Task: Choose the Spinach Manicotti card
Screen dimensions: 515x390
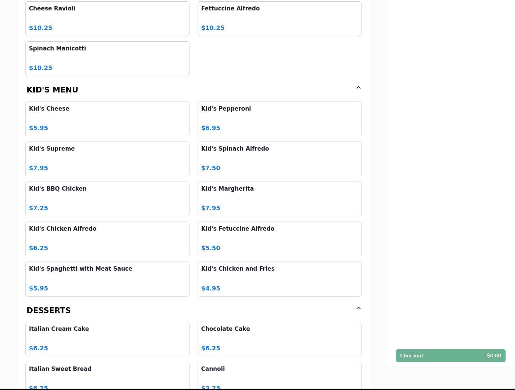Action: tap(107, 58)
